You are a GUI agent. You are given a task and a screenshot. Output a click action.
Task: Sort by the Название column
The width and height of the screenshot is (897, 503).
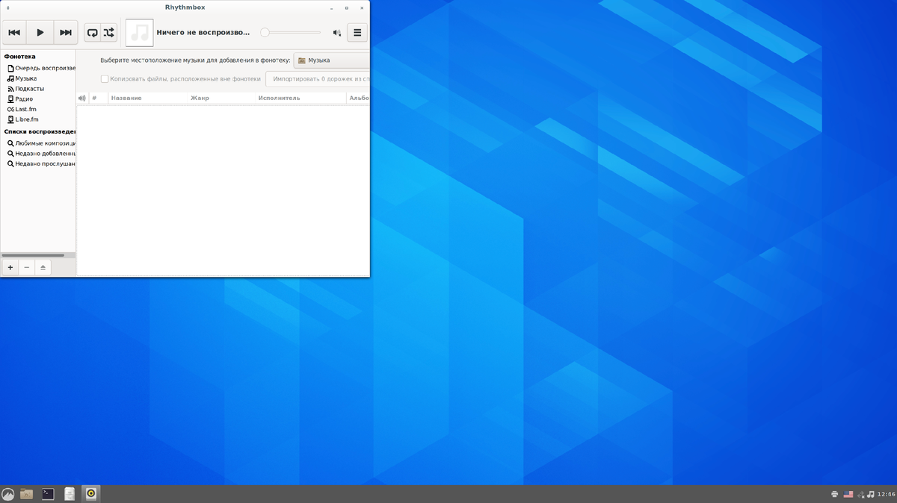[x=149, y=98]
